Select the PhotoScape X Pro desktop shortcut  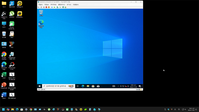coord(12,66)
